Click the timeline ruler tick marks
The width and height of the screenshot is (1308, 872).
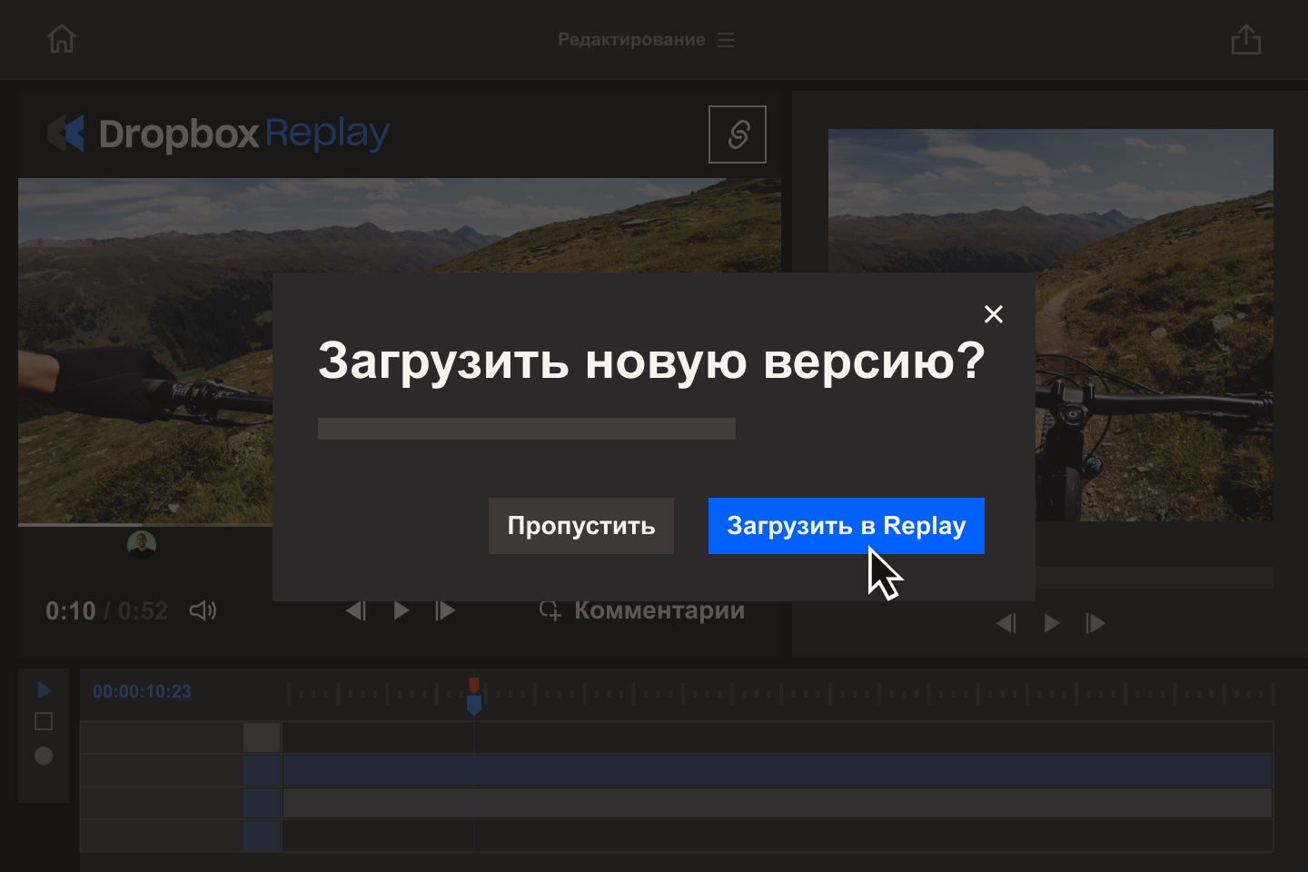[781, 694]
